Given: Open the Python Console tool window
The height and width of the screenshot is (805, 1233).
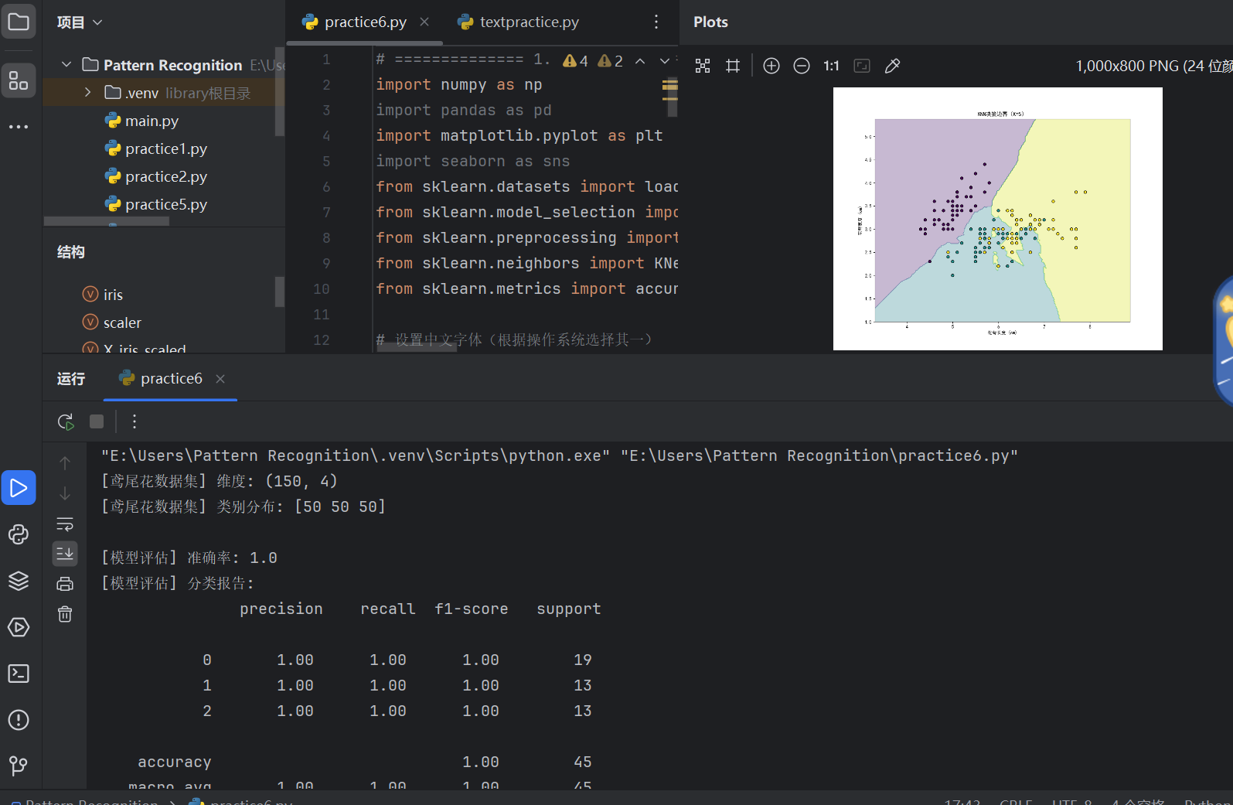Looking at the screenshot, I should pyautogui.click(x=19, y=534).
